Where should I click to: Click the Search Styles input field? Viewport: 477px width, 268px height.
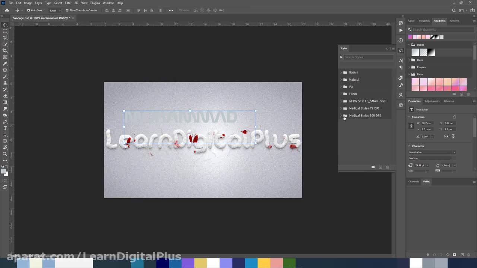coord(368,57)
